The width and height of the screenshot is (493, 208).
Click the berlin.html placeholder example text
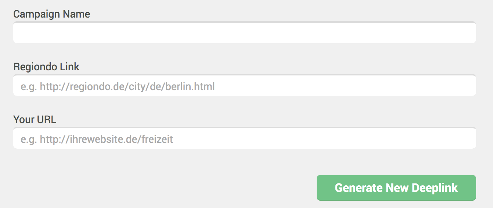[190, 87]
